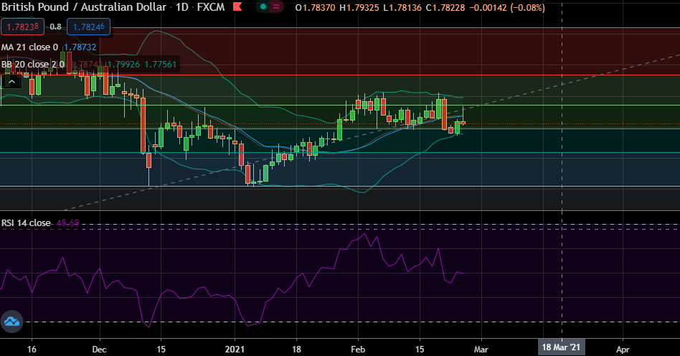The width and height of the screenshot is (680, 356).
Task: Collapse the indicator legend with chevron
Action: [11, 82]
